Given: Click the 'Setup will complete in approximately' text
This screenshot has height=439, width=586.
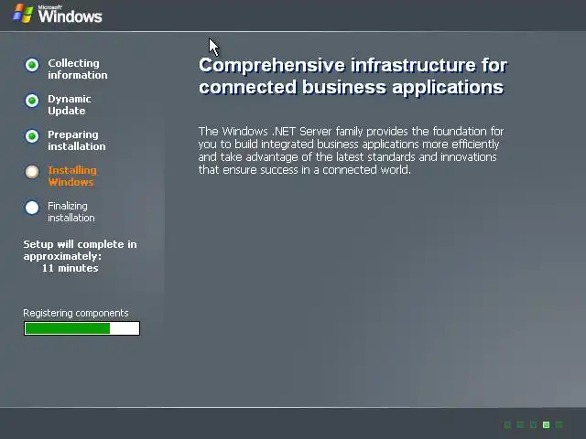Looking at the screenshot, I should pyautogui.click(x=80, y=250).
